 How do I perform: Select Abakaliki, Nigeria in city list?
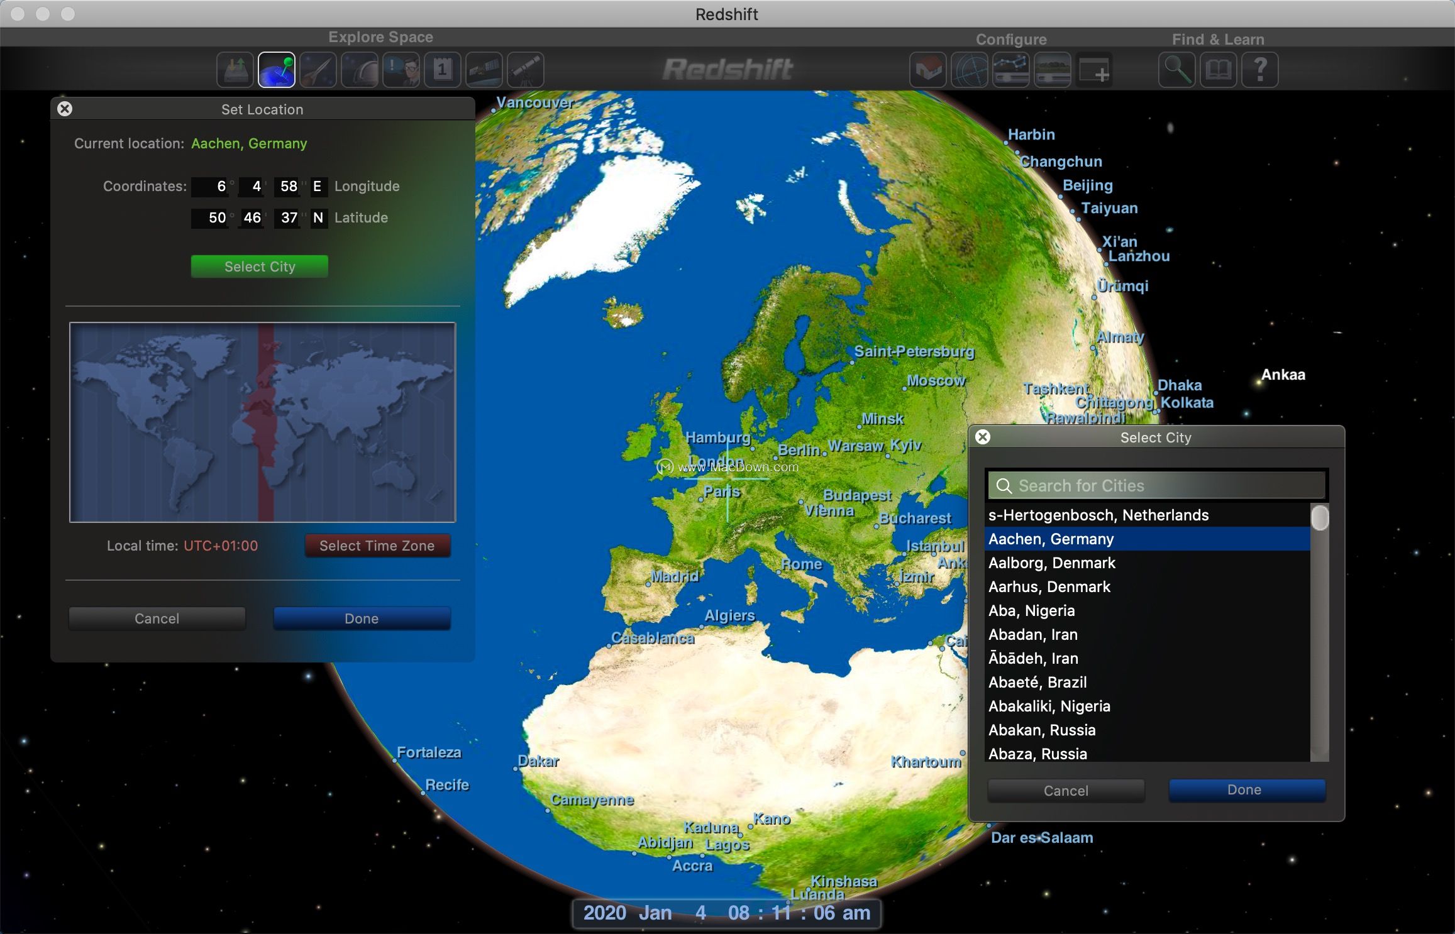click(1147, 706)
